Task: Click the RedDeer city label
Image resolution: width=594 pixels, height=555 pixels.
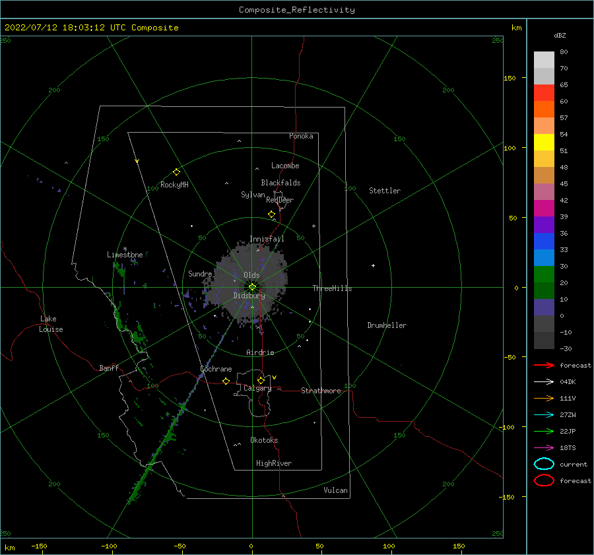Action: (280, 200)
